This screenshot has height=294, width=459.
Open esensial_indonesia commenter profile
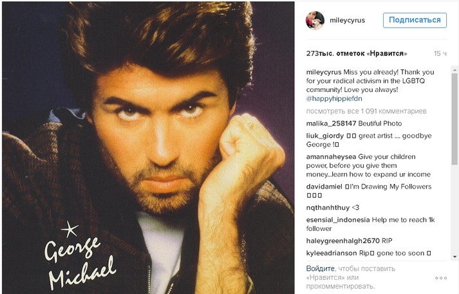tap(338, 220)
